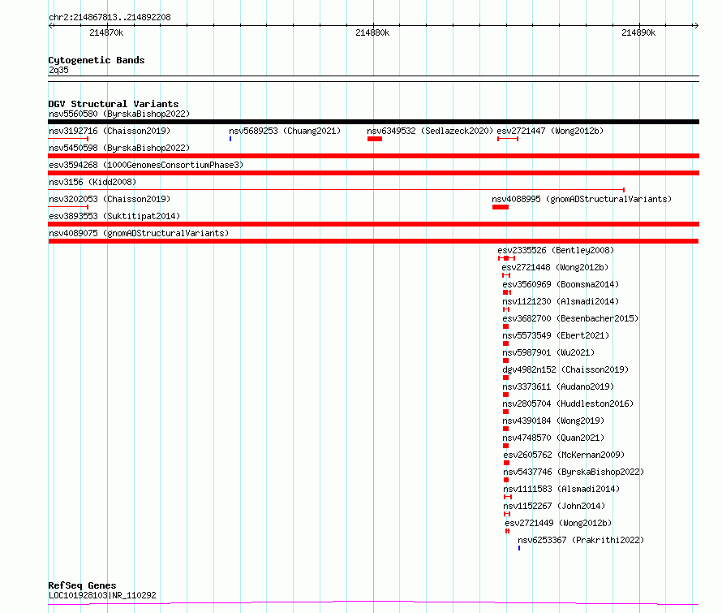Screen dimensions: 722x613
Task: Click the DGV Structural Variants track title
Action: 114,104
